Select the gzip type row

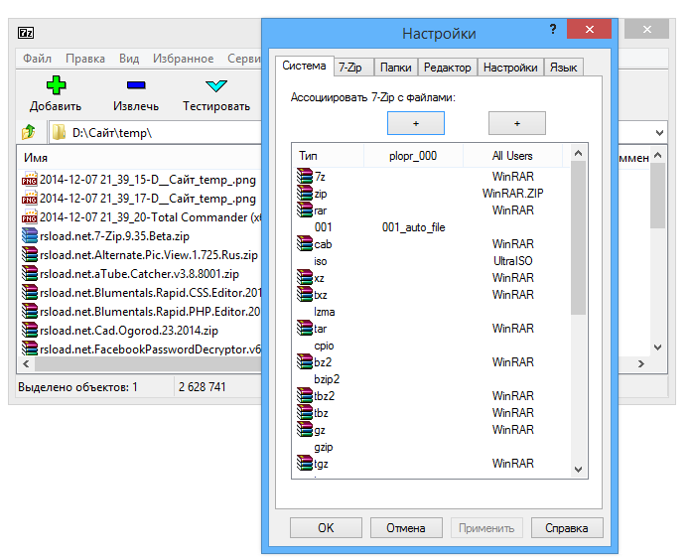pos(431,446)
